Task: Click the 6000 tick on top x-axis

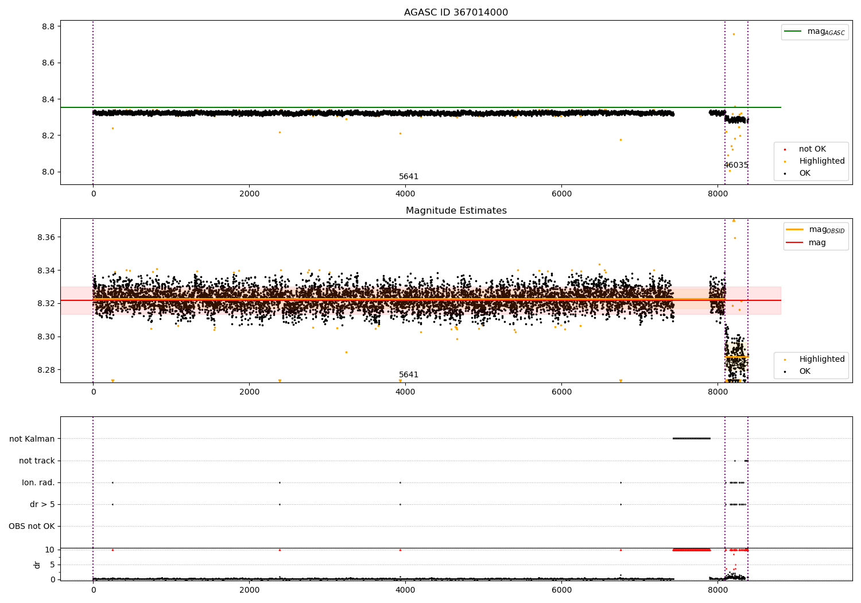Action: pos(561,194)
